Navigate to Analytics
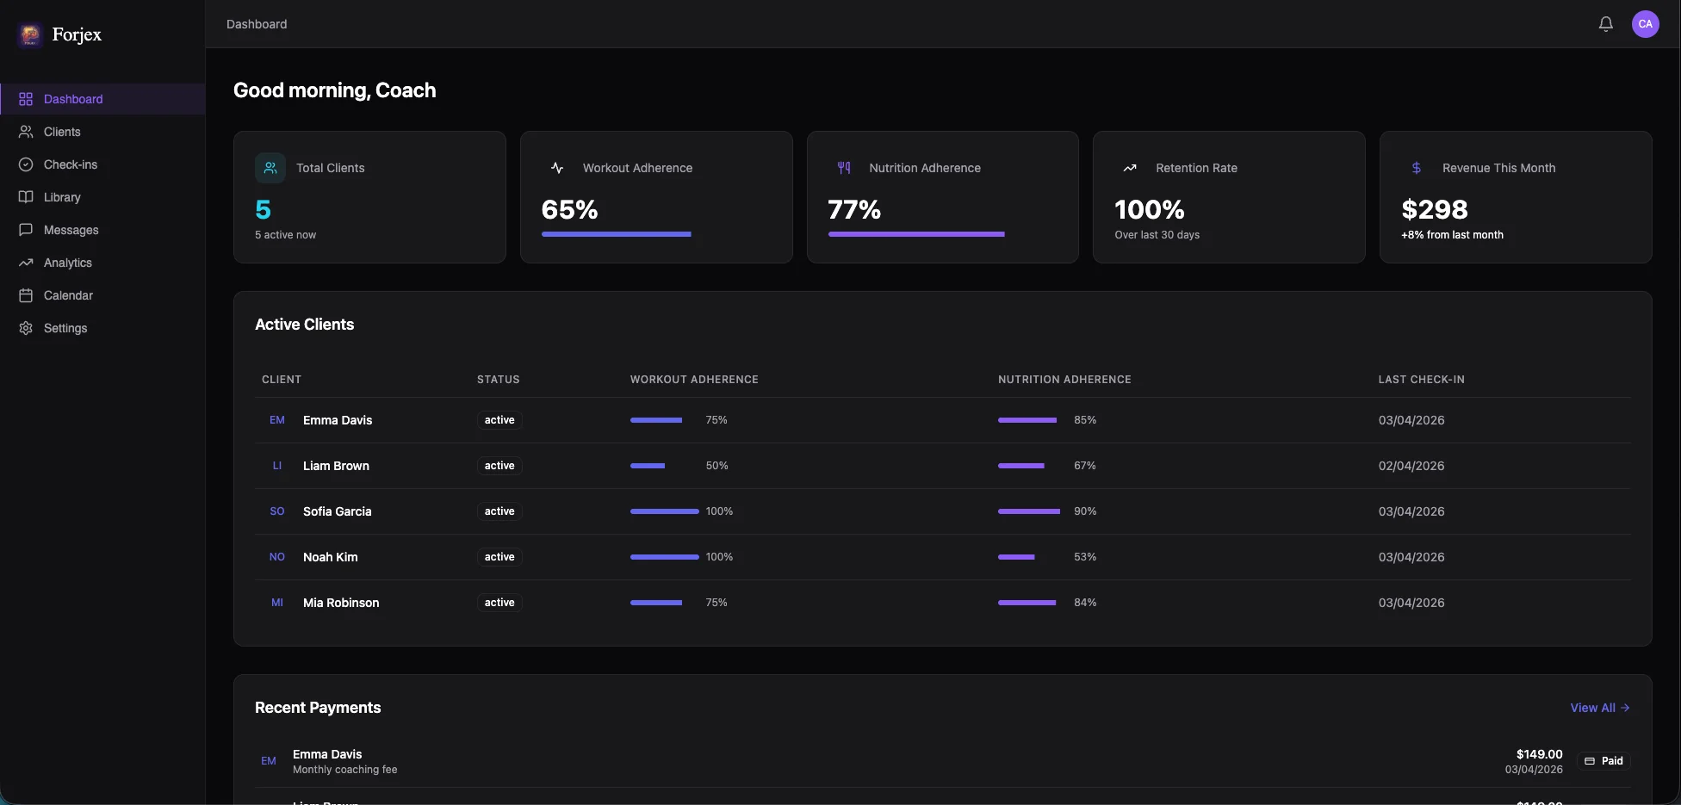This screenshot has height=805, width=1681. coord(67,263)
